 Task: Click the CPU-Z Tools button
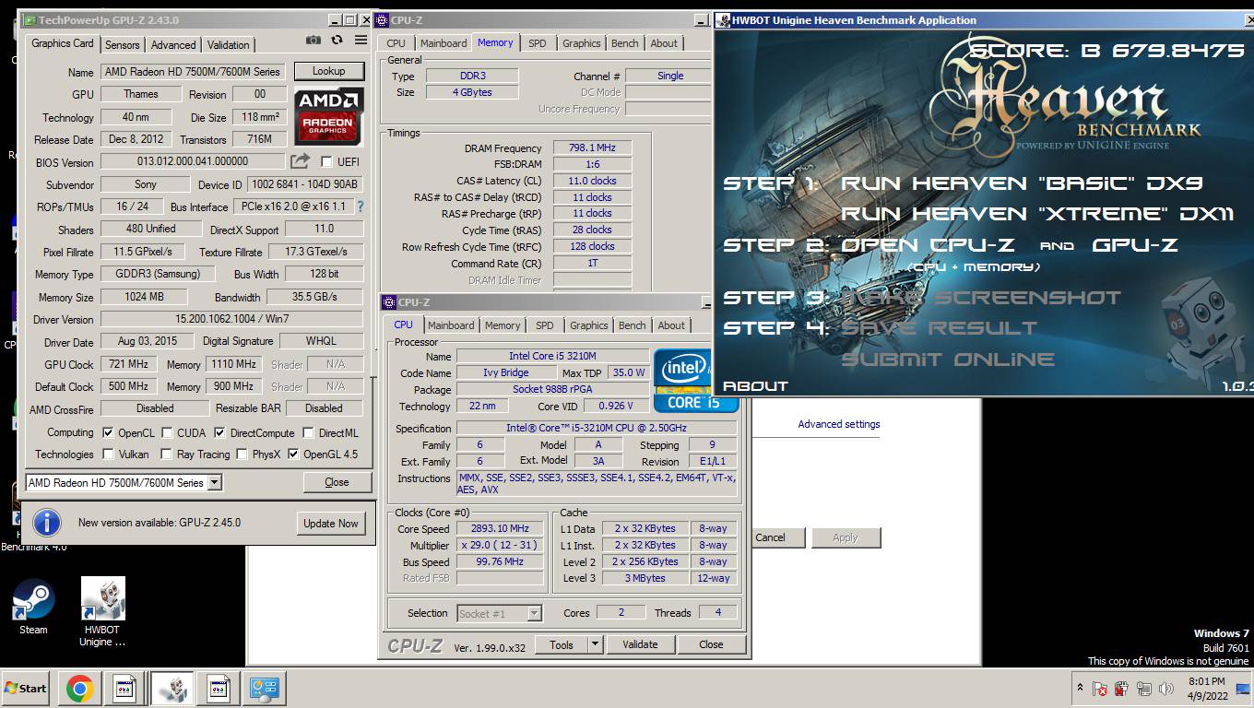(562, 644)
